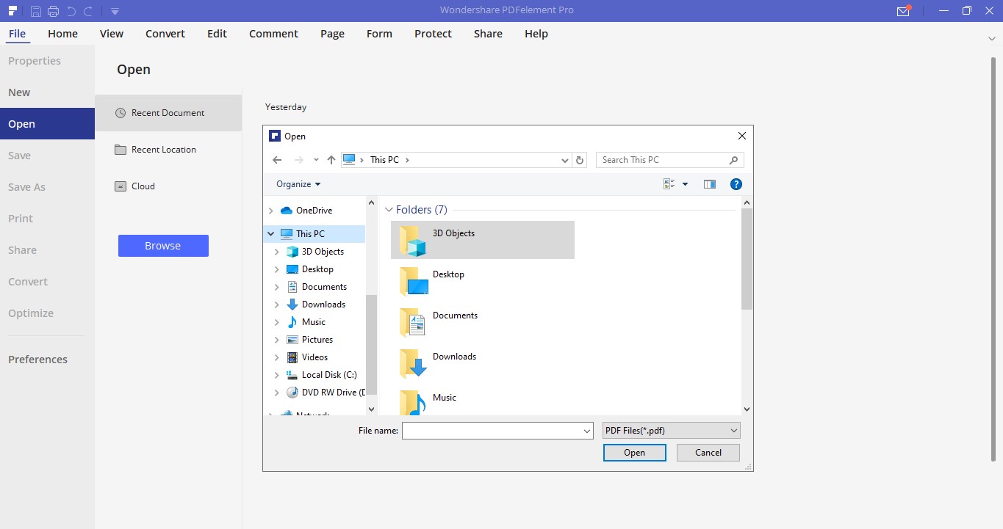Image resolution: width=1003 pixels, height=529 pixels.
Task: Open the Organize dropdown menu
Action: [x=298, y=184]
